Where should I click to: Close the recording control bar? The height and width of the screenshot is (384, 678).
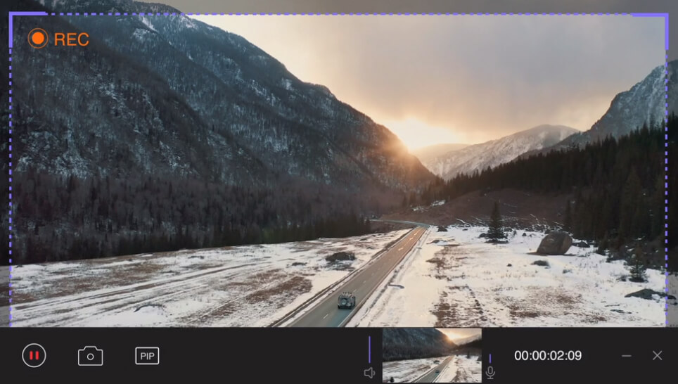pyautogui.click(x=657, y=355)
